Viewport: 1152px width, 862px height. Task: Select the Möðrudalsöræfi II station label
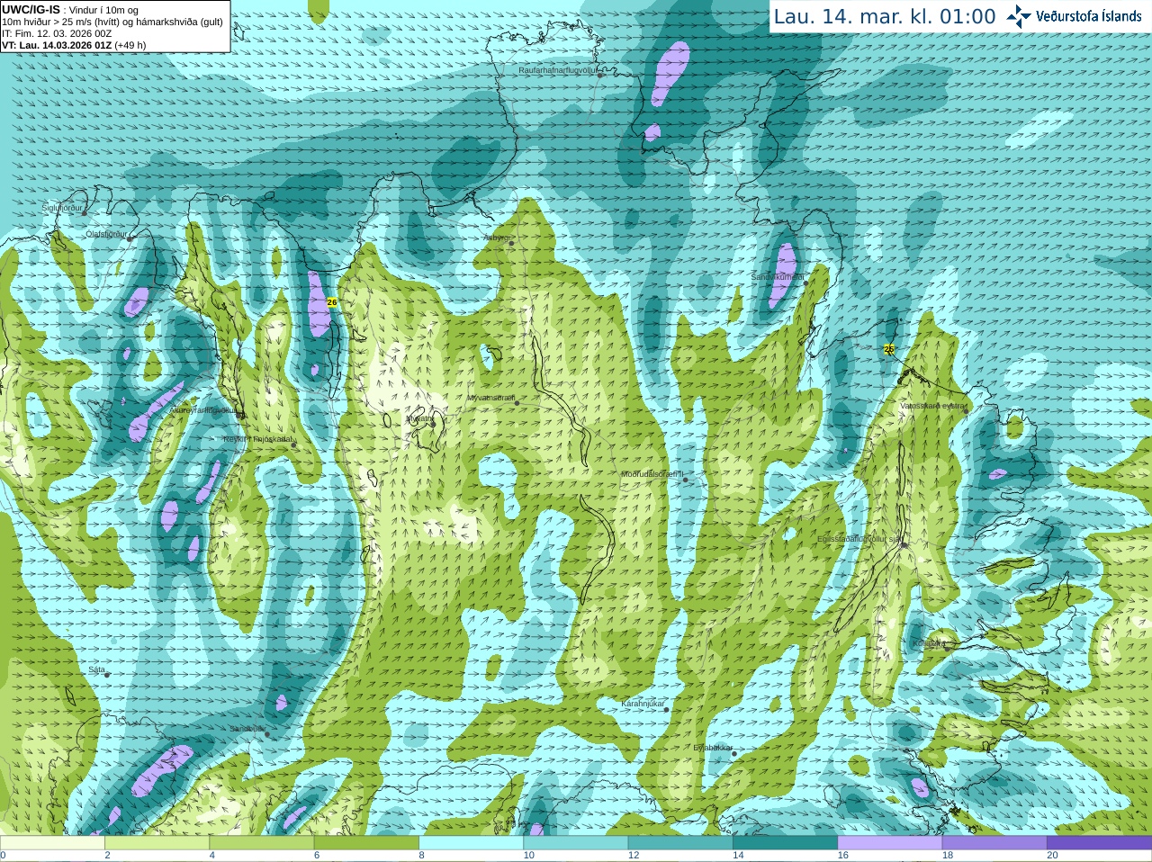(x=652, y=474)
